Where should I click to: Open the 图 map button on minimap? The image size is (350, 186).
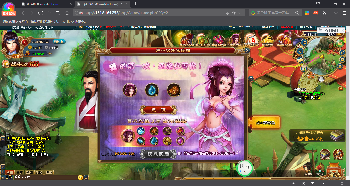point(340,43)
